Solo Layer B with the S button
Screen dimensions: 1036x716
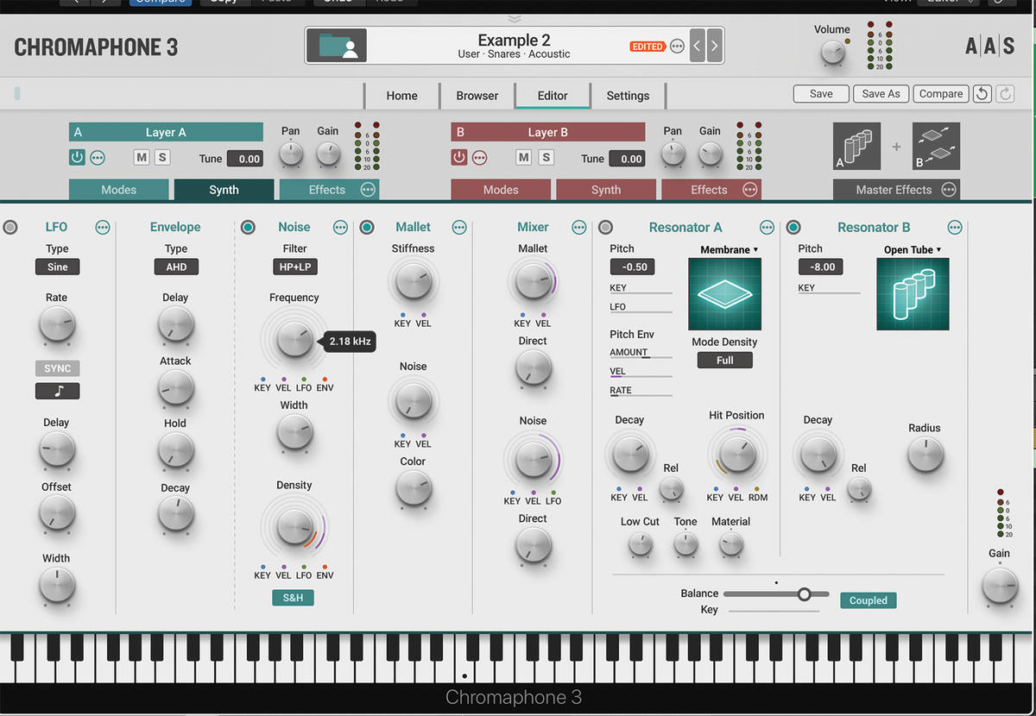coord(546,158)
